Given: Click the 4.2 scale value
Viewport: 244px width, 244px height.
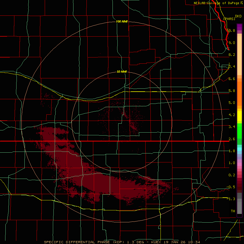Looking at the screenshot, I should (x=232, y=115).
